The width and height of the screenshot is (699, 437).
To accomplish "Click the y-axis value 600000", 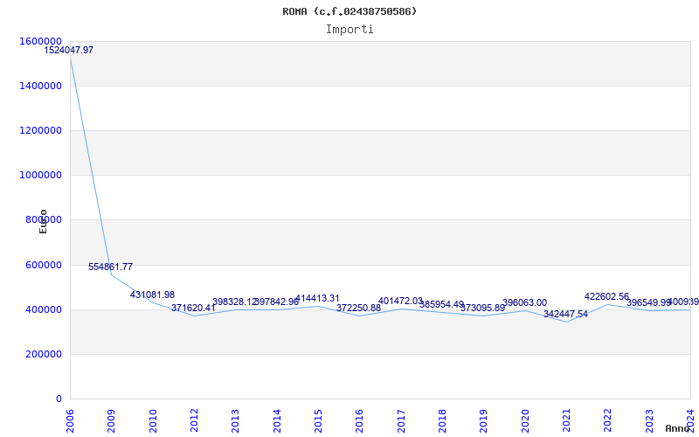I will pyautogui.click(x=43, y=265).
